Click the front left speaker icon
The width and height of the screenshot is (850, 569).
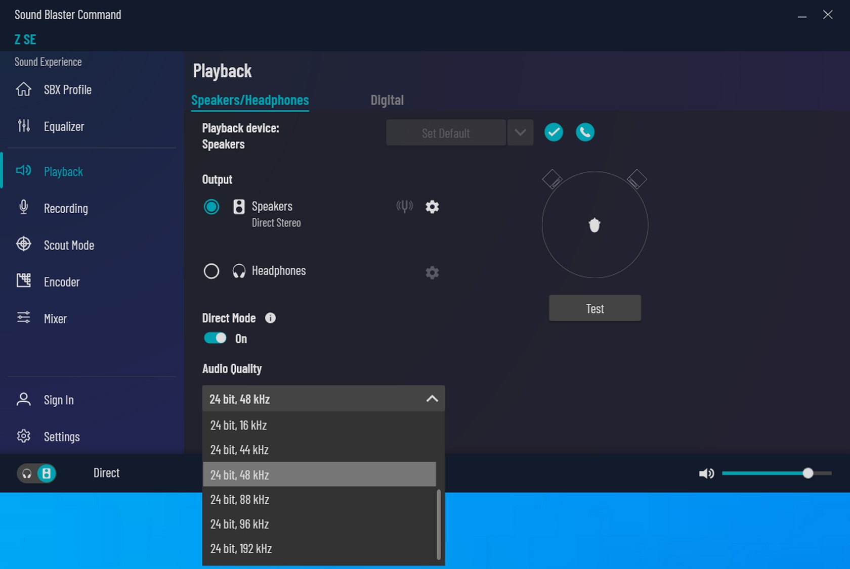[552, 179]
